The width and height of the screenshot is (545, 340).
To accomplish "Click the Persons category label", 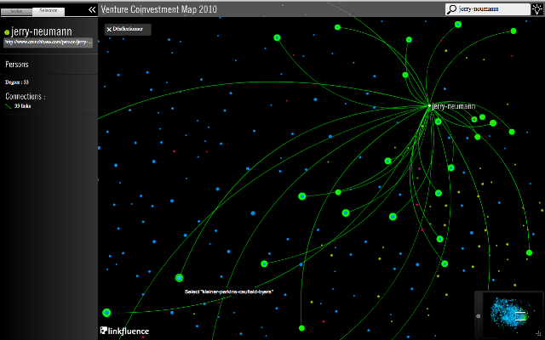I will (x=17, y=65).
